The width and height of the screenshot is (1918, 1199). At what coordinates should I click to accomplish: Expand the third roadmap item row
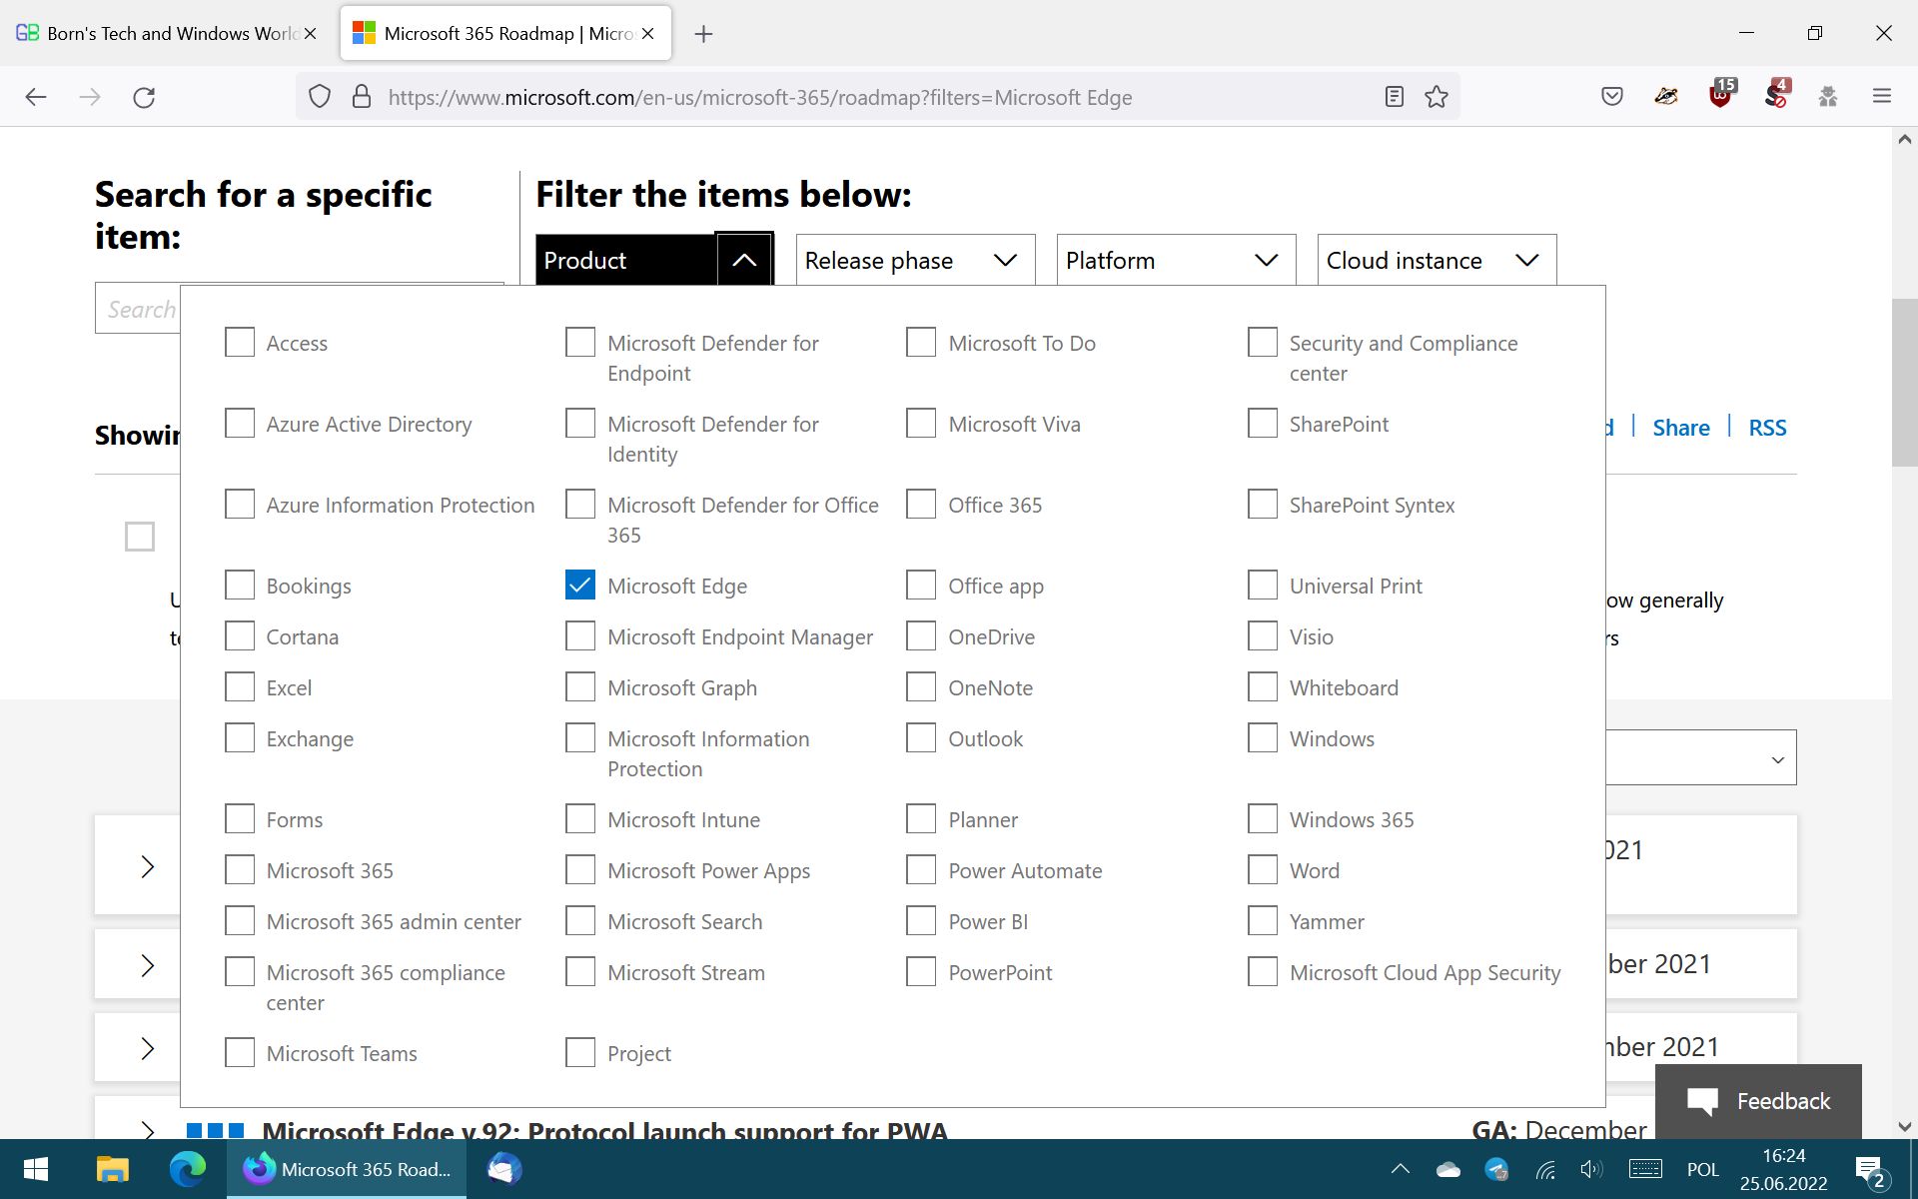pyautogui.click(x=147, y=1048)
